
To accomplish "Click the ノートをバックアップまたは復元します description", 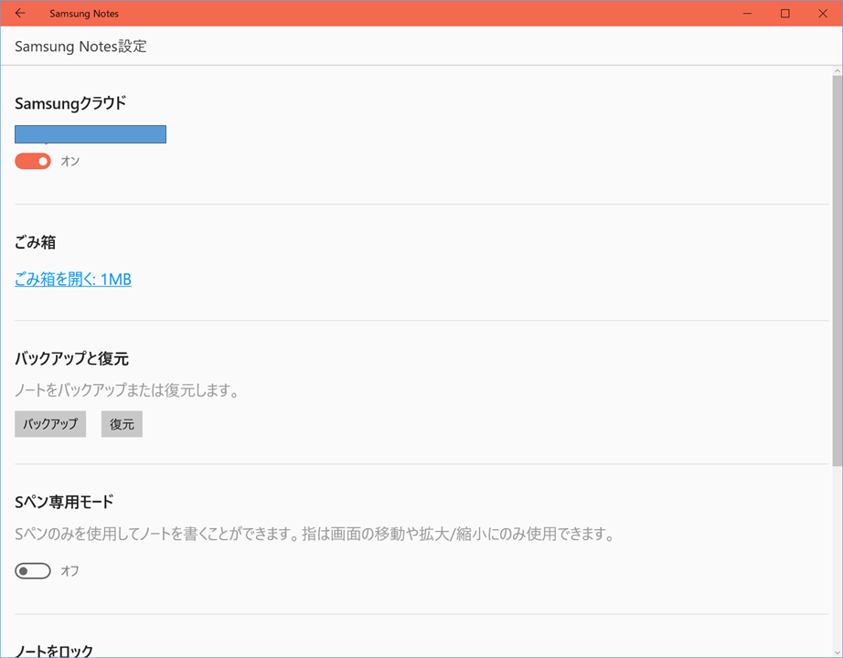I will 127,389.
